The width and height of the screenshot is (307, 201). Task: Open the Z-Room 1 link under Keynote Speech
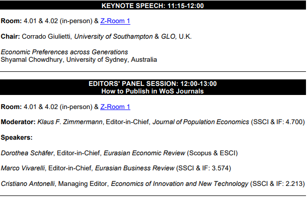tap(115, 21)
